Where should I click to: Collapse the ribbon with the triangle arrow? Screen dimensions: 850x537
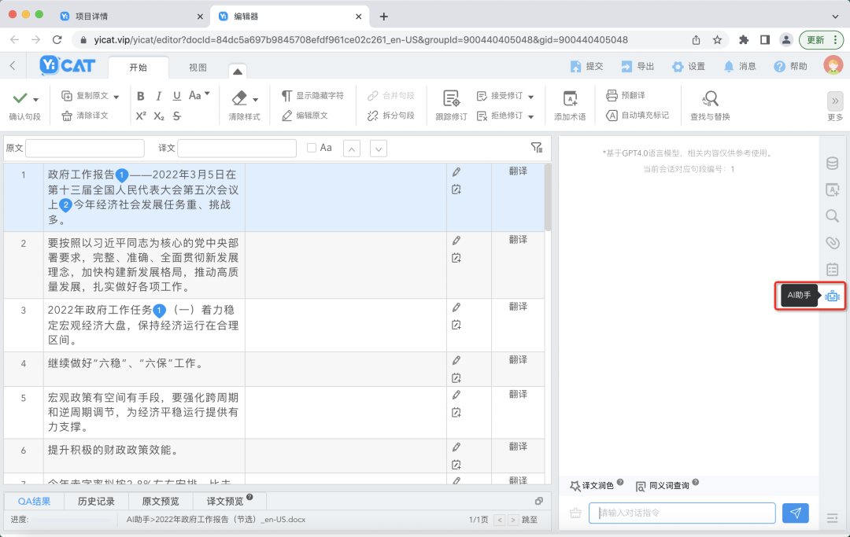click(x=237, y=70)
